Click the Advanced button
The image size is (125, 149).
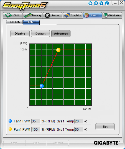[61, 34]
